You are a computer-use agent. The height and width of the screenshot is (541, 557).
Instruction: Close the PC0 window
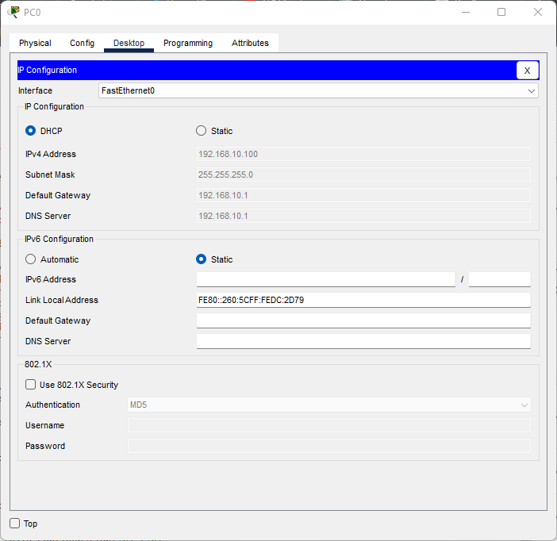click(x=538, y=12)
